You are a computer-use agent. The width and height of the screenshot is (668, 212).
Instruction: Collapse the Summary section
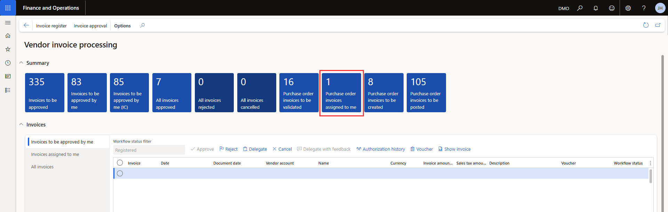[21, 63]
